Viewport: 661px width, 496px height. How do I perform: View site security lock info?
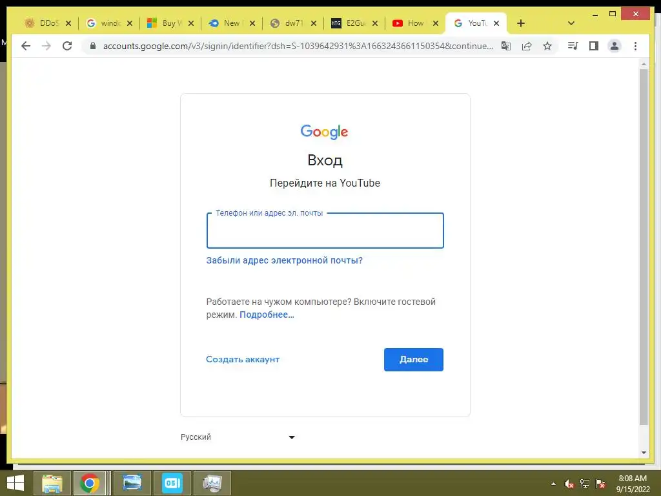(x=93, y=46)
